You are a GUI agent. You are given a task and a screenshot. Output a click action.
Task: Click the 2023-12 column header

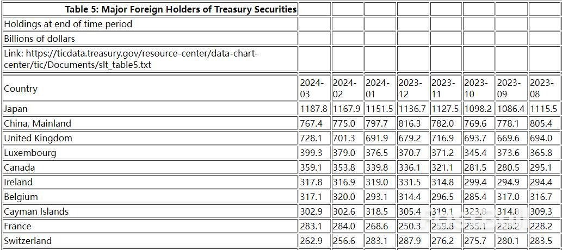pos(411,88)
